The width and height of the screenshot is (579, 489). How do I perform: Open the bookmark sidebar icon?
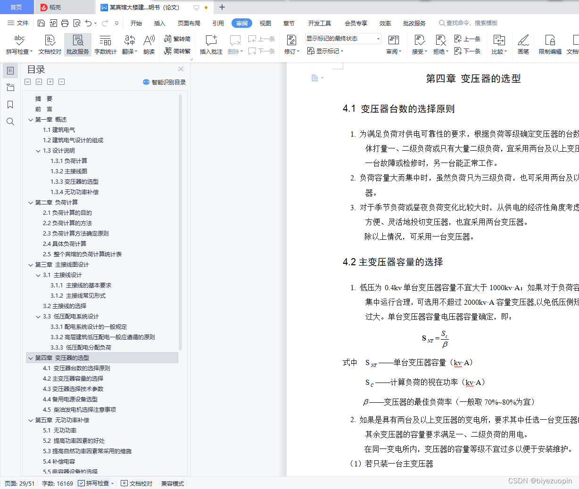[x=10, y=105]
